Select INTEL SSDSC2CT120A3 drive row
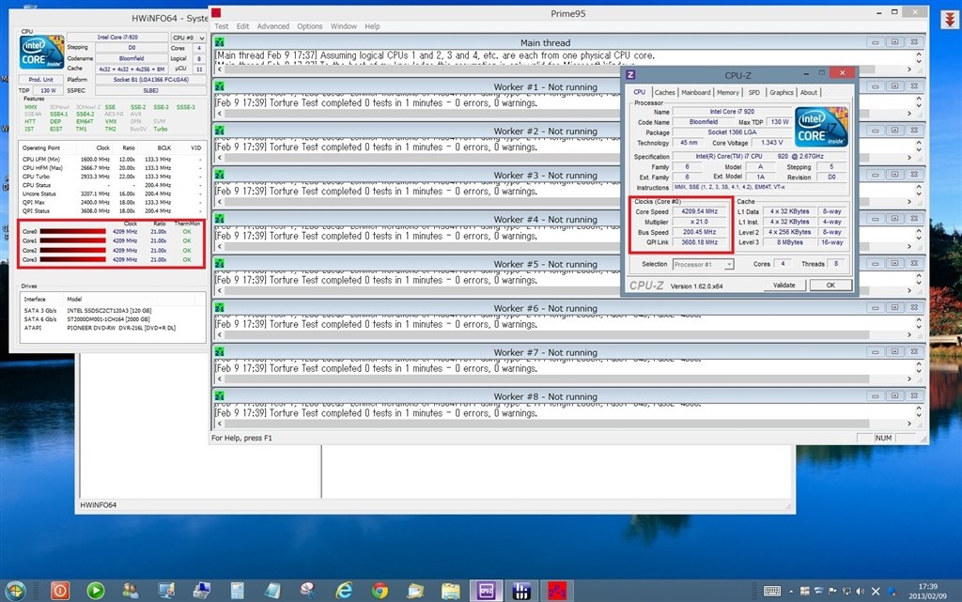The height and width of the screenshot is (602, 962). pyautogui.click(x=114, y=311)
